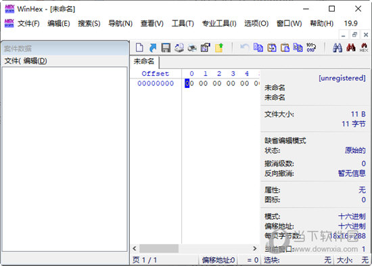Image resolution: width=372 pixels, height=266 pixels.
Task: Click the 偏移地址:0 status bar field
Action: pyautogui.click(x=218, y=260)
